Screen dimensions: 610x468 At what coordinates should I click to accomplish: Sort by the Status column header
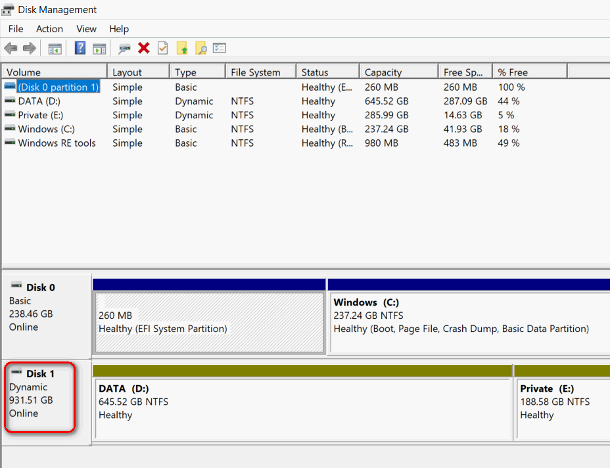328,72
